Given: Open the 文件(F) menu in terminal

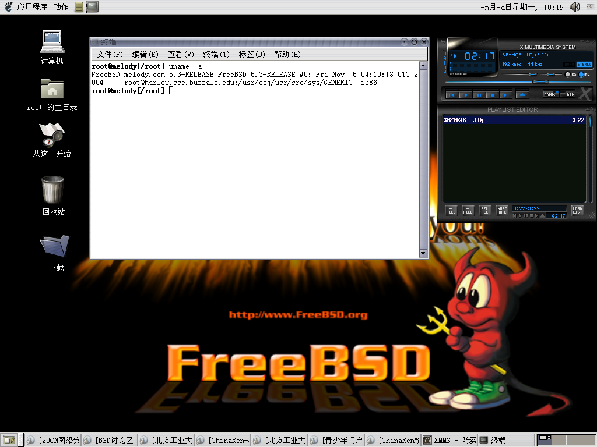Looking at the screenshot, I should pos(109,54).
